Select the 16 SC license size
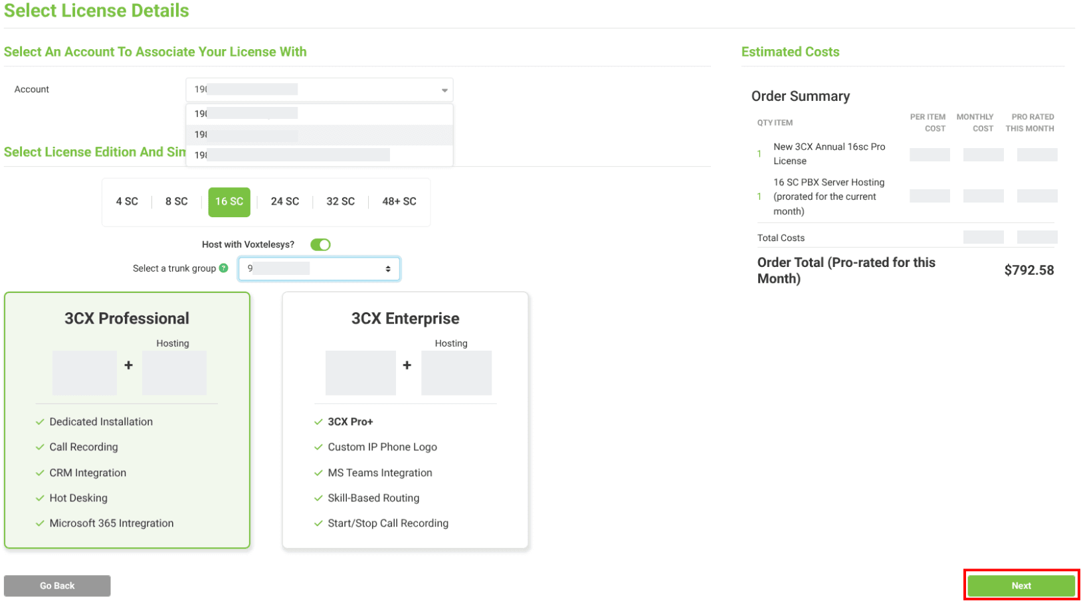 [229, 202]
